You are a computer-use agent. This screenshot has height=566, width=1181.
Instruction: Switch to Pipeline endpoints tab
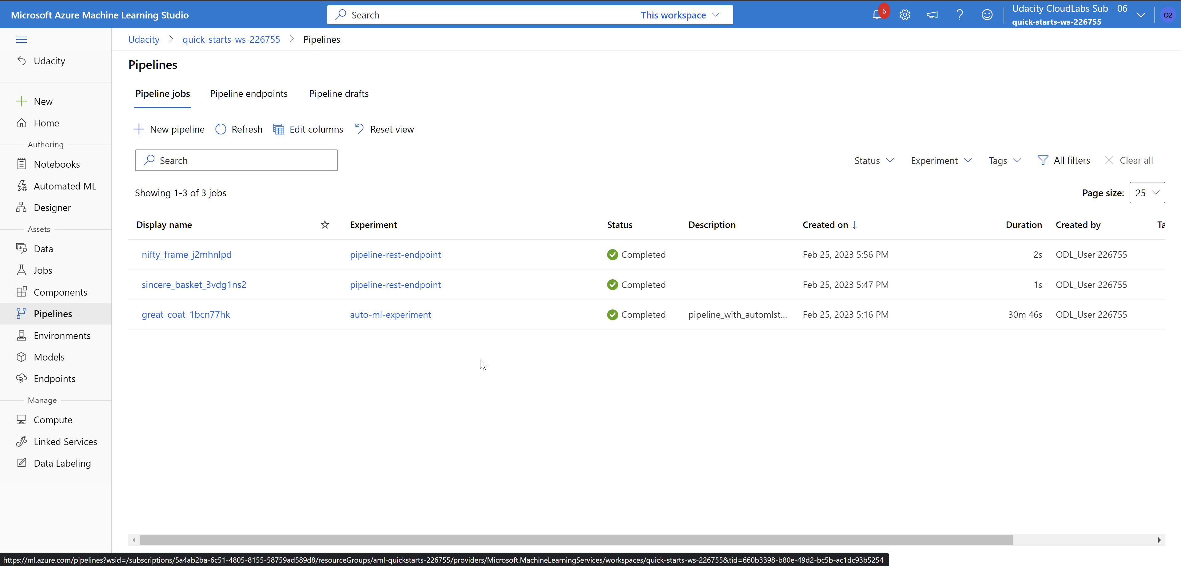click(x=249, y=94)
